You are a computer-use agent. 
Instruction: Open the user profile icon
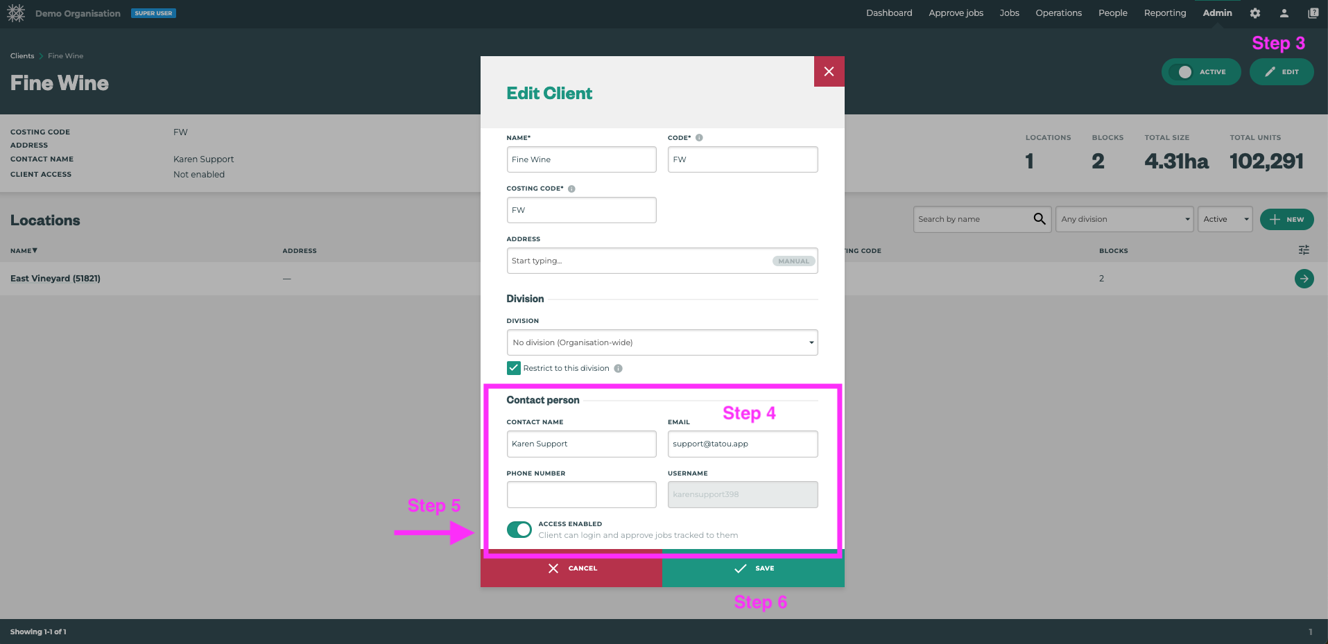point(1284,12)
